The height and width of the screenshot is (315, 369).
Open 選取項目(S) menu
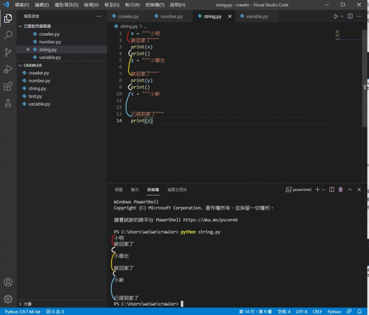coord(66,5)
